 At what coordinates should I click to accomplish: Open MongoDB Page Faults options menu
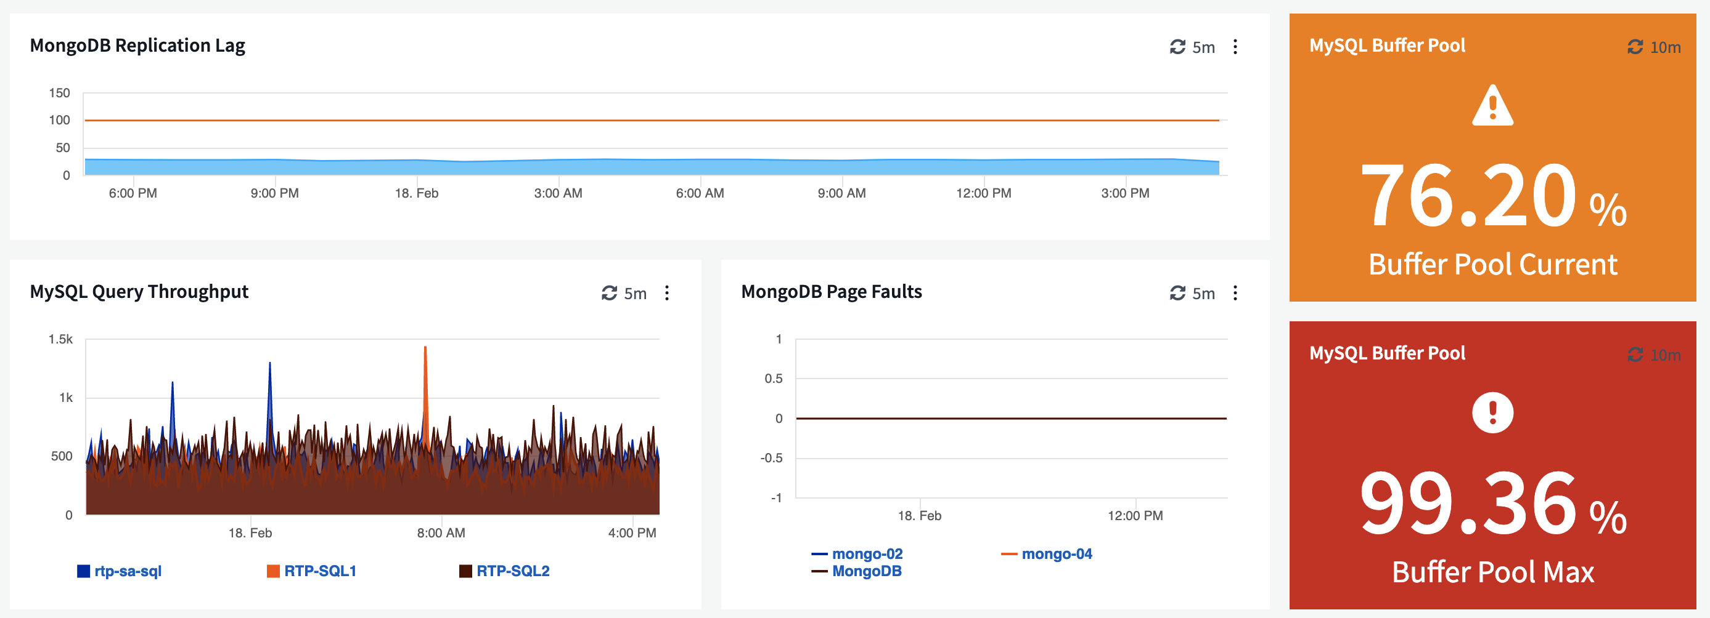tap(1235, 293)
